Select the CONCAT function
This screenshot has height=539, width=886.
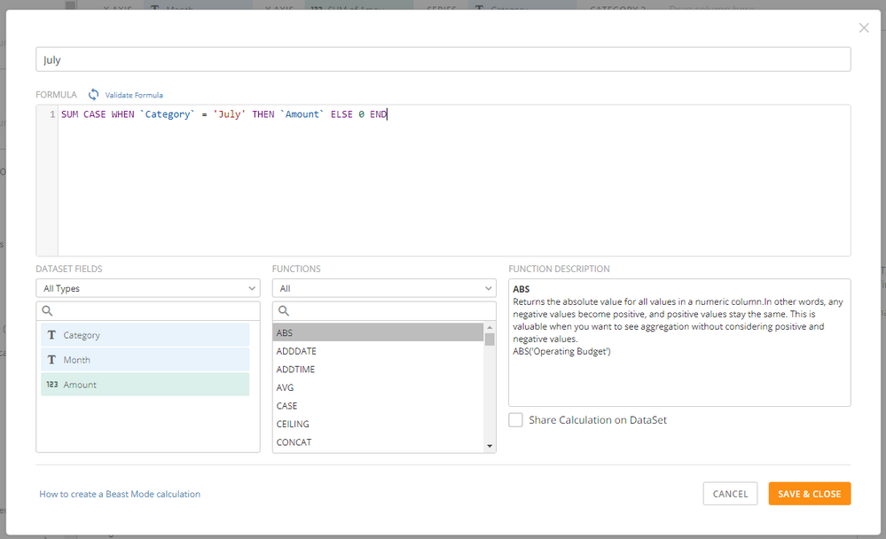pos(378,441)
